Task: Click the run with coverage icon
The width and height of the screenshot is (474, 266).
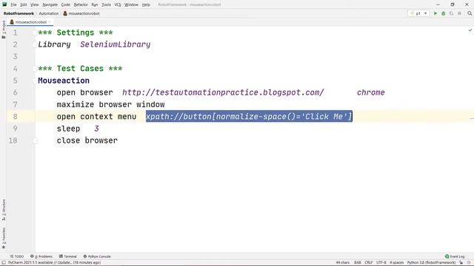Action: point(451,13)
